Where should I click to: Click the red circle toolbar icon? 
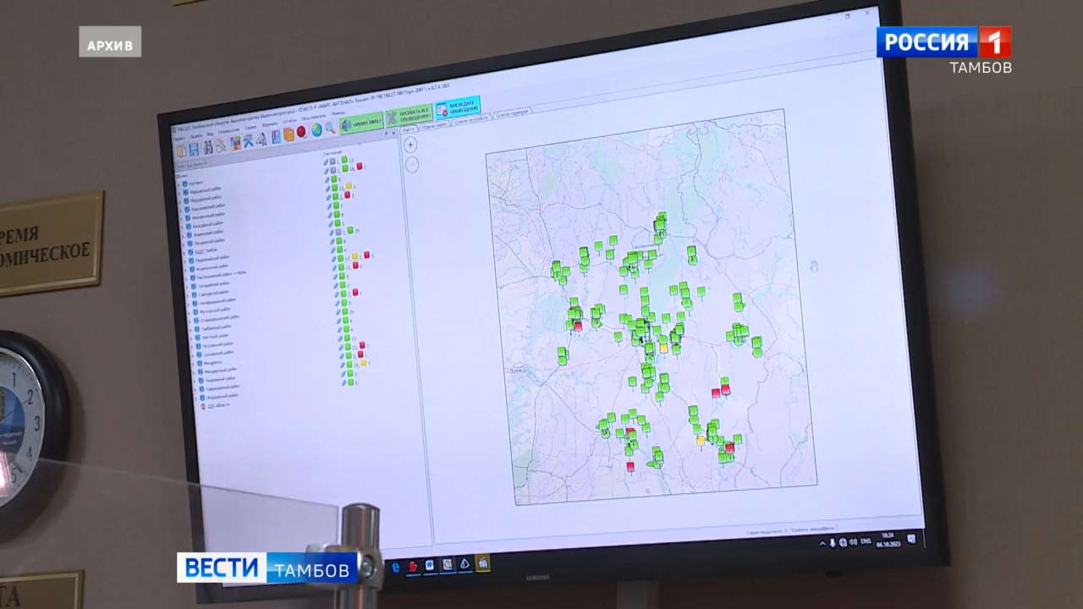[x=301, y=131]
